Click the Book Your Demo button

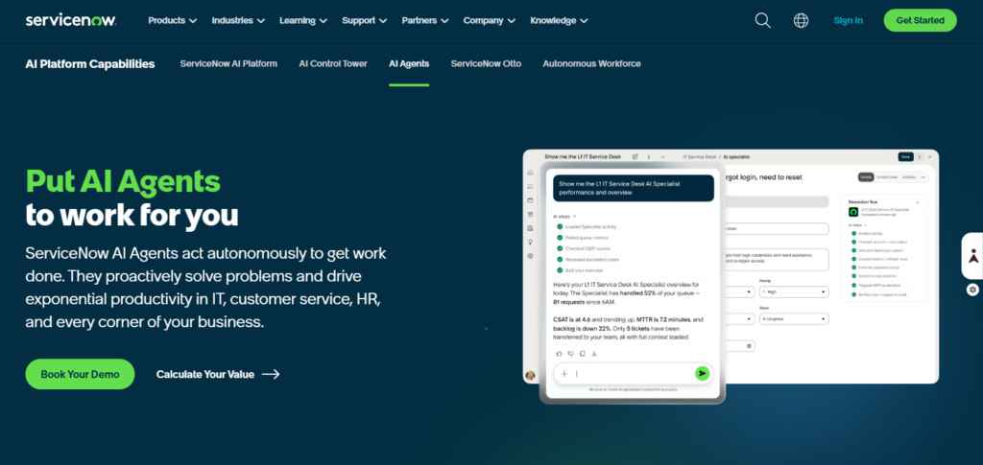pos(80,374)
